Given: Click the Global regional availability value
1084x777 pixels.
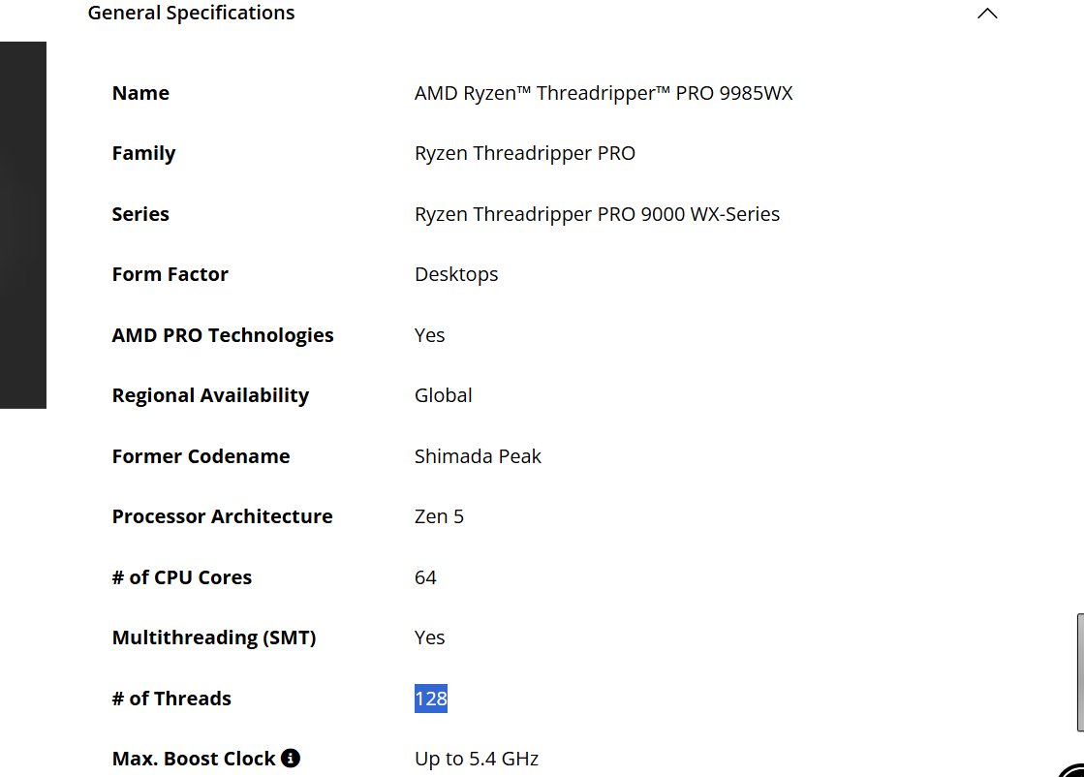Looking at the screenshot, I should 444,395.
